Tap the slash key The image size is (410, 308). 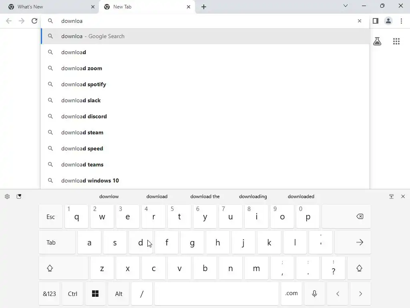(x=142, y=294)
